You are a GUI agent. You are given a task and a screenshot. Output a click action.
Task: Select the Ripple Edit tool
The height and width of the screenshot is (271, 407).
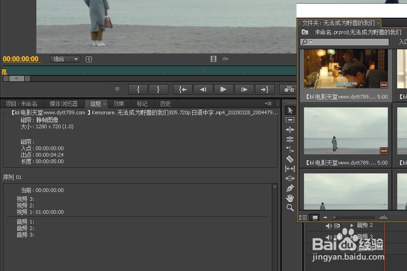pos(290,129)
